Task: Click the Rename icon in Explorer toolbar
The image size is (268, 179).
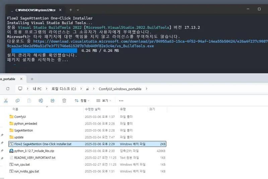Action: coord(41,101)
